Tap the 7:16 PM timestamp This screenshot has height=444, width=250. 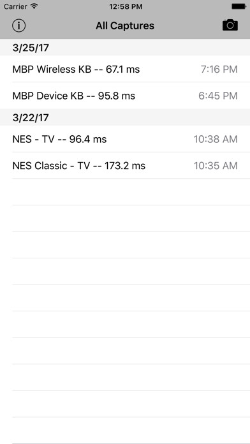[219, 69]
